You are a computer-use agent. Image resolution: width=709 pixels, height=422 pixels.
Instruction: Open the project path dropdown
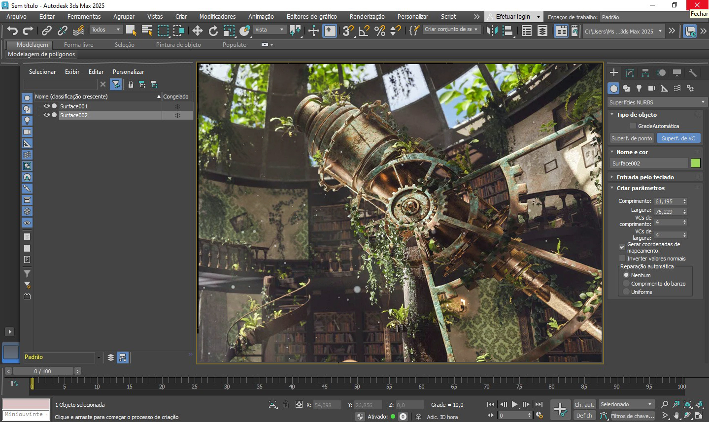pos(623,31)
